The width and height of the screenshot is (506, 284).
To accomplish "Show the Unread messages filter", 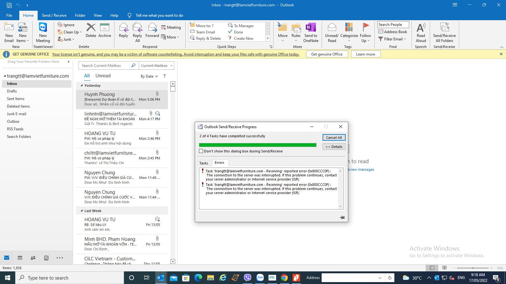I will tap(103, 76).
